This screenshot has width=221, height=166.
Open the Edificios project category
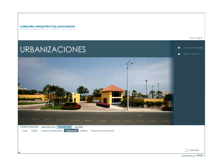click(84, 131)
